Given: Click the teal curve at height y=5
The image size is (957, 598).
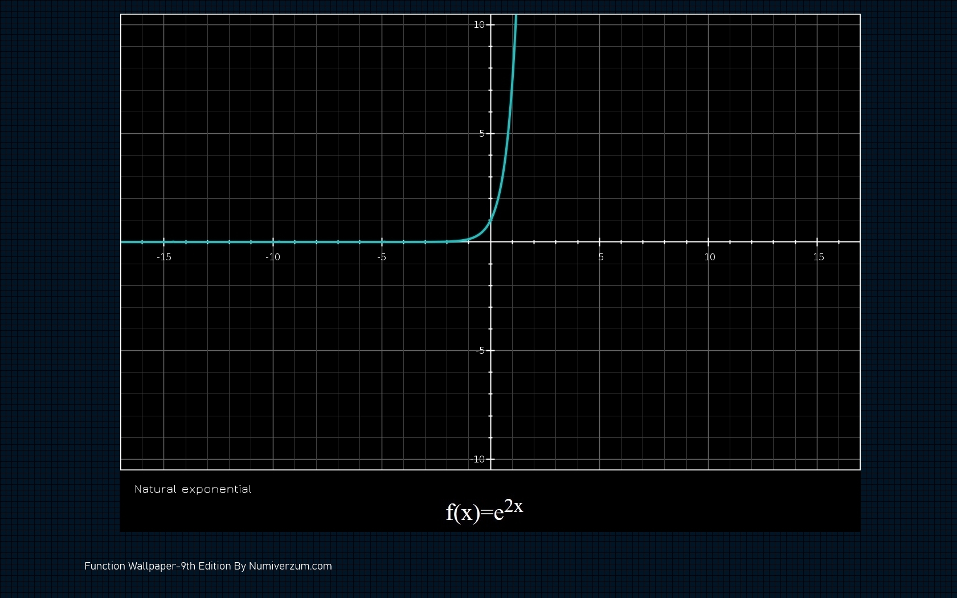Looking at the screenshot, I should [508, 133].
